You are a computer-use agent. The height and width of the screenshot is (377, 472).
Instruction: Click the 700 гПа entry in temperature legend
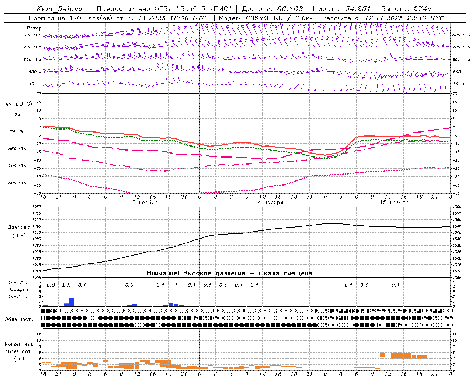pyautogui.click(x=17, y=166)
